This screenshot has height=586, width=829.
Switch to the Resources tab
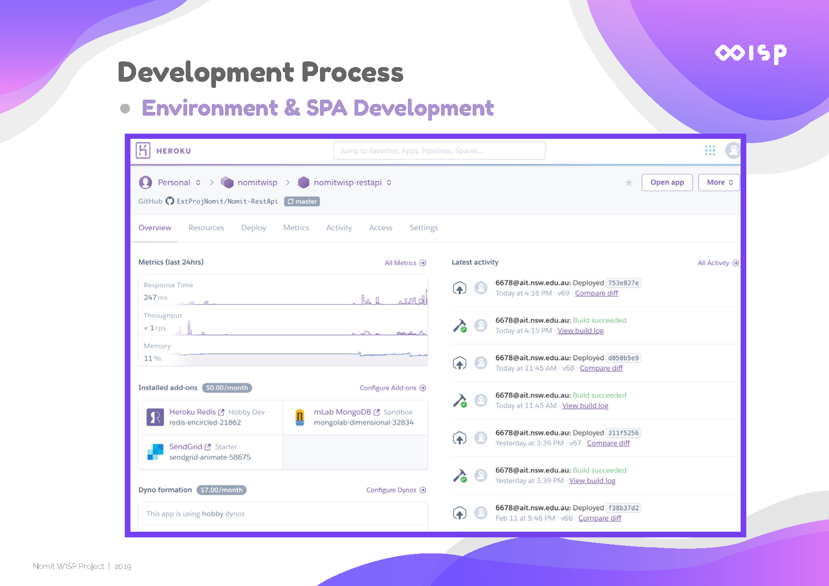pyautogui.click(x=206, y=228)
